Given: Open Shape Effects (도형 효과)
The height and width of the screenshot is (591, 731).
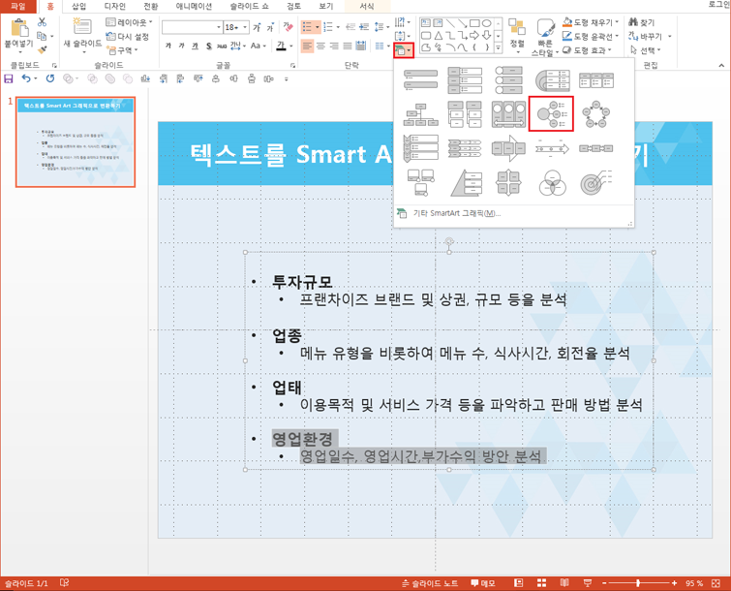Looking at the screenshot, I should [x=587, y=50].
